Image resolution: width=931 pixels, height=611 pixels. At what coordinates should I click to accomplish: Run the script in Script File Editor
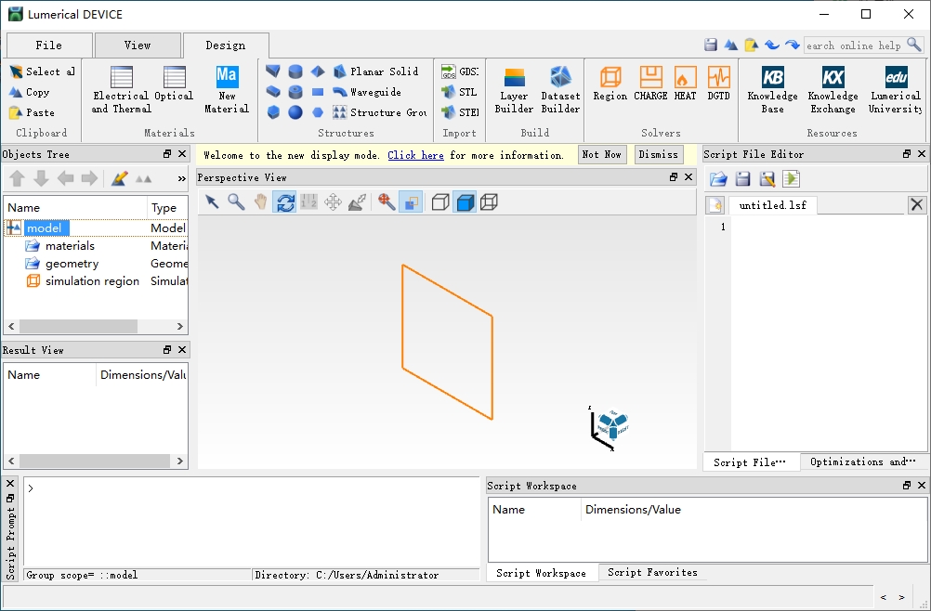[791, 179]
